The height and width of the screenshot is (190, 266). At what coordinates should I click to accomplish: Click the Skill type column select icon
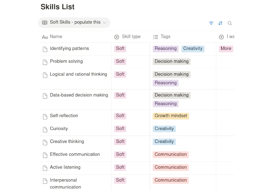click(x=116, y=37)
